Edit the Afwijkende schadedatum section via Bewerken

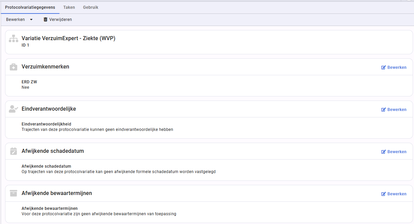click(x=394, y=152)
